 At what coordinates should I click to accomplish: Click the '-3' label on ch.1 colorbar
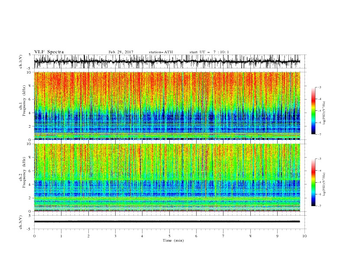point(319,87)
